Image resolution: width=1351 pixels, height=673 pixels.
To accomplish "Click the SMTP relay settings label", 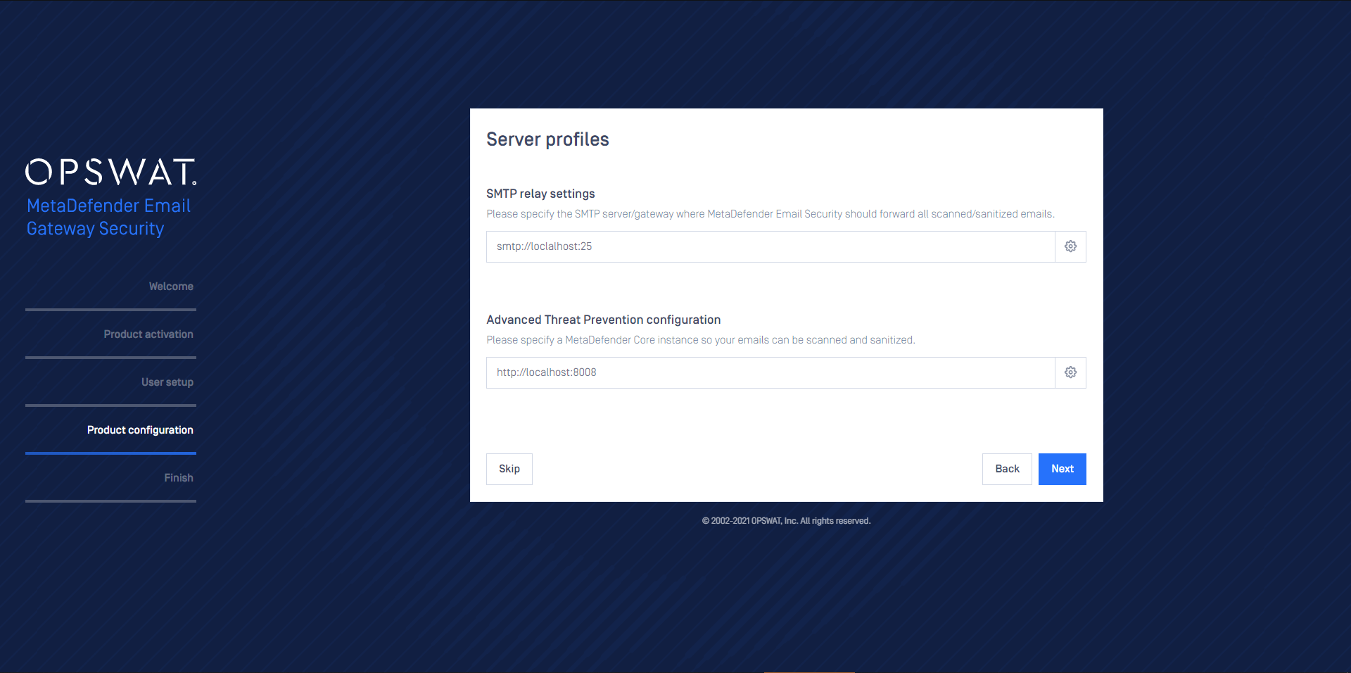I will coord(540,194).
